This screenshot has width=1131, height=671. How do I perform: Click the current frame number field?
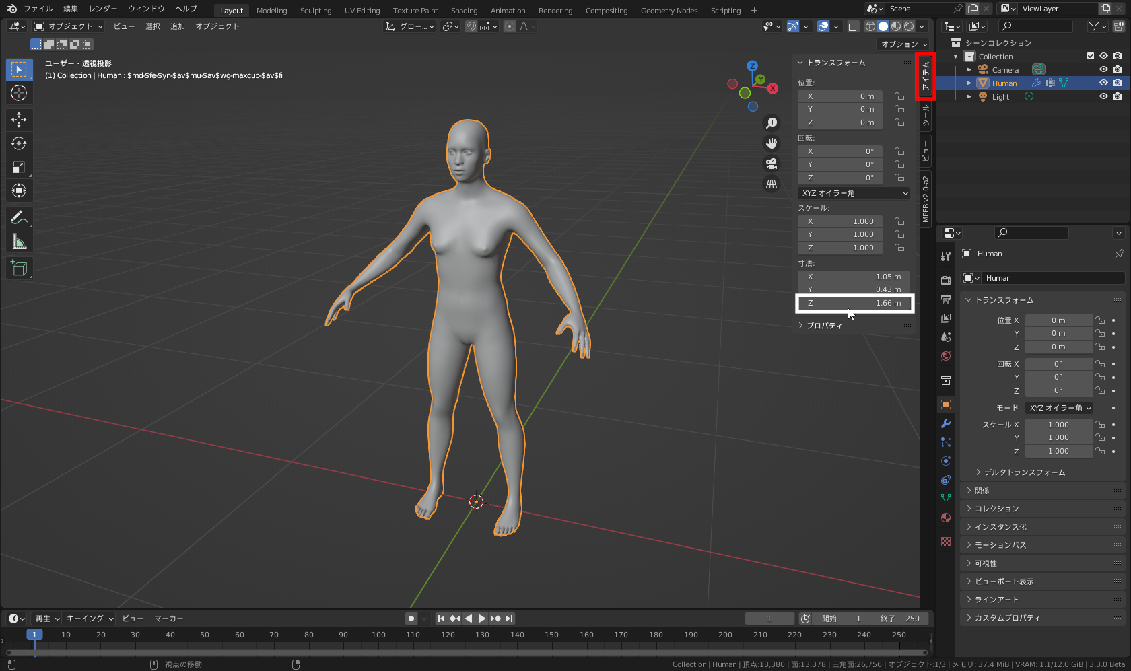[x=769, y=619]
